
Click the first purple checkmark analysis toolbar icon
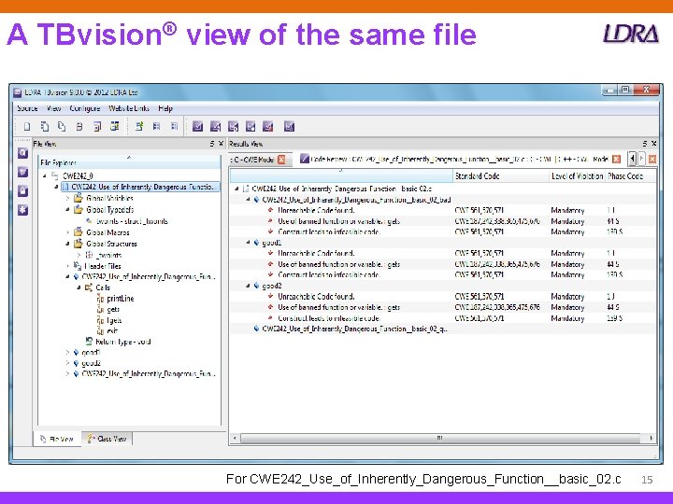[197, 126]
